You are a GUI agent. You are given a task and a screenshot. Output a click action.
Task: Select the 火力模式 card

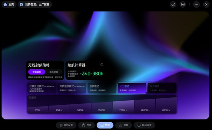[x=132, y=88]
